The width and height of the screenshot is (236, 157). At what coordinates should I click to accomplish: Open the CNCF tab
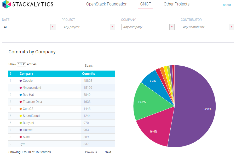(146, 4)
